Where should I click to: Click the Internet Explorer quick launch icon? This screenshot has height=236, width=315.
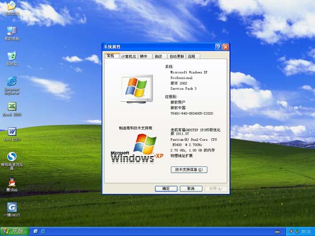(x=43, y=231)
